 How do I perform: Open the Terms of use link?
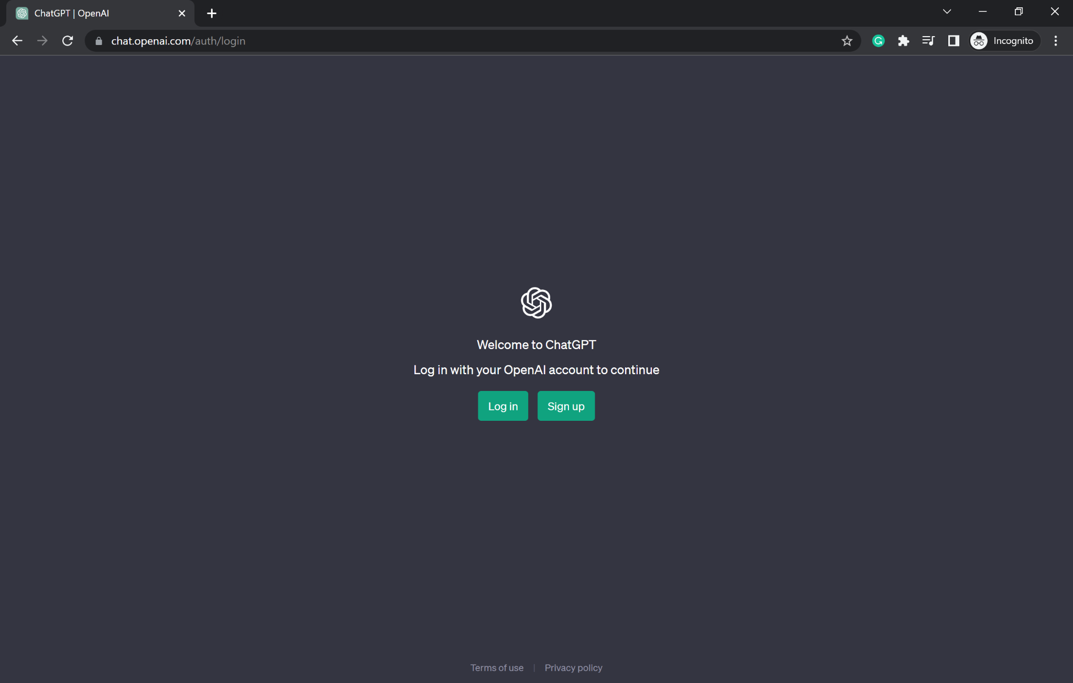click(x=497, y=668)
